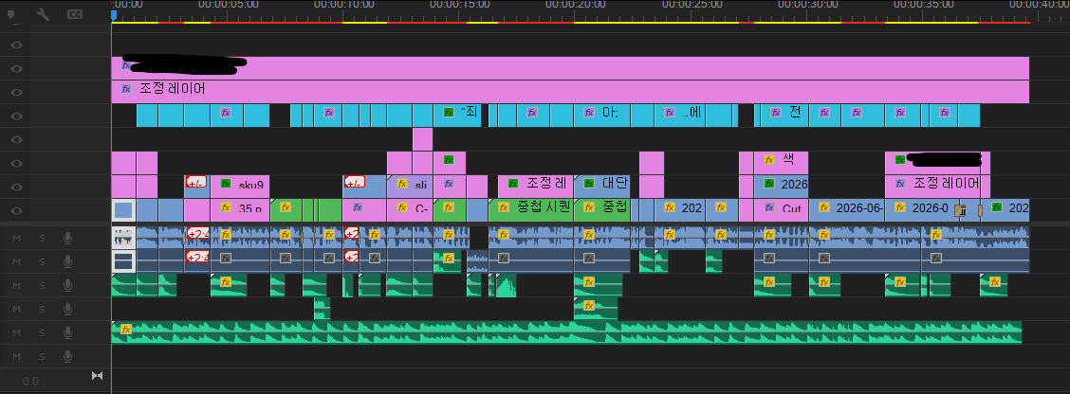Image resolution: width=1070 pixels, height=394 pixels.
Task: Hide the track holding only one small pink clip
Action: tap(17, 140)
